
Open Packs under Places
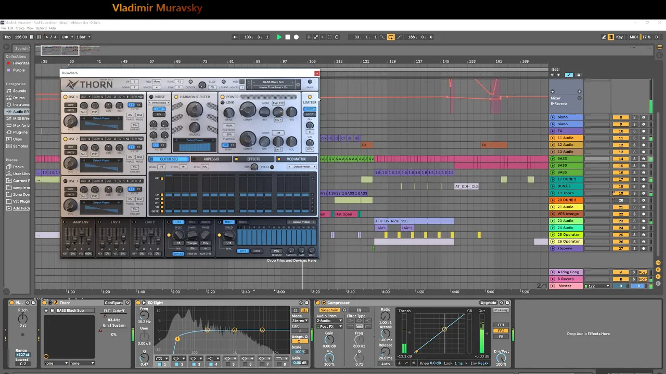(x=18, y=167)
